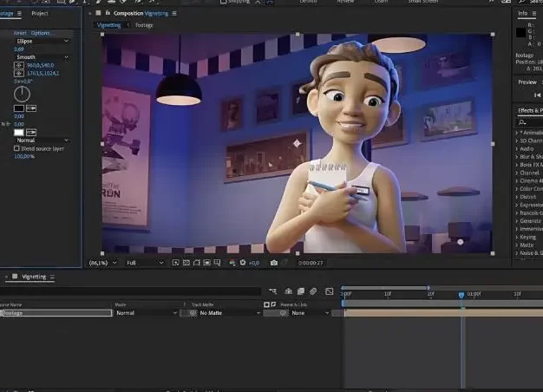Viewport: 543px width, 392px height.
Task: Click the Effects panel search icon
Action: pyautogui.click(x=520, y=121)
